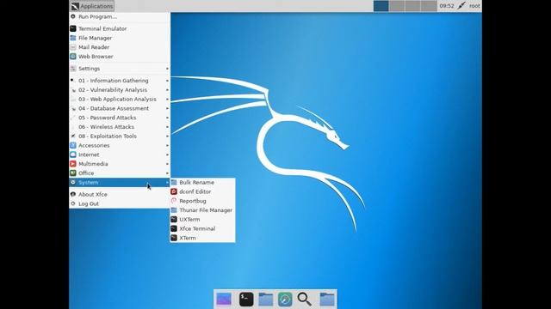Click the Kali logo icon on the Applications button
The image size is (551, 309).
coord(75,6)
